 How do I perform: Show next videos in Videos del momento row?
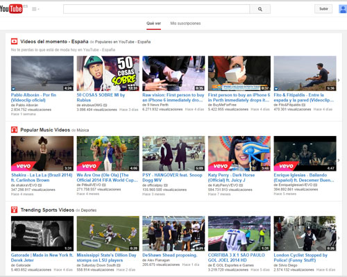tap(339, 80)
